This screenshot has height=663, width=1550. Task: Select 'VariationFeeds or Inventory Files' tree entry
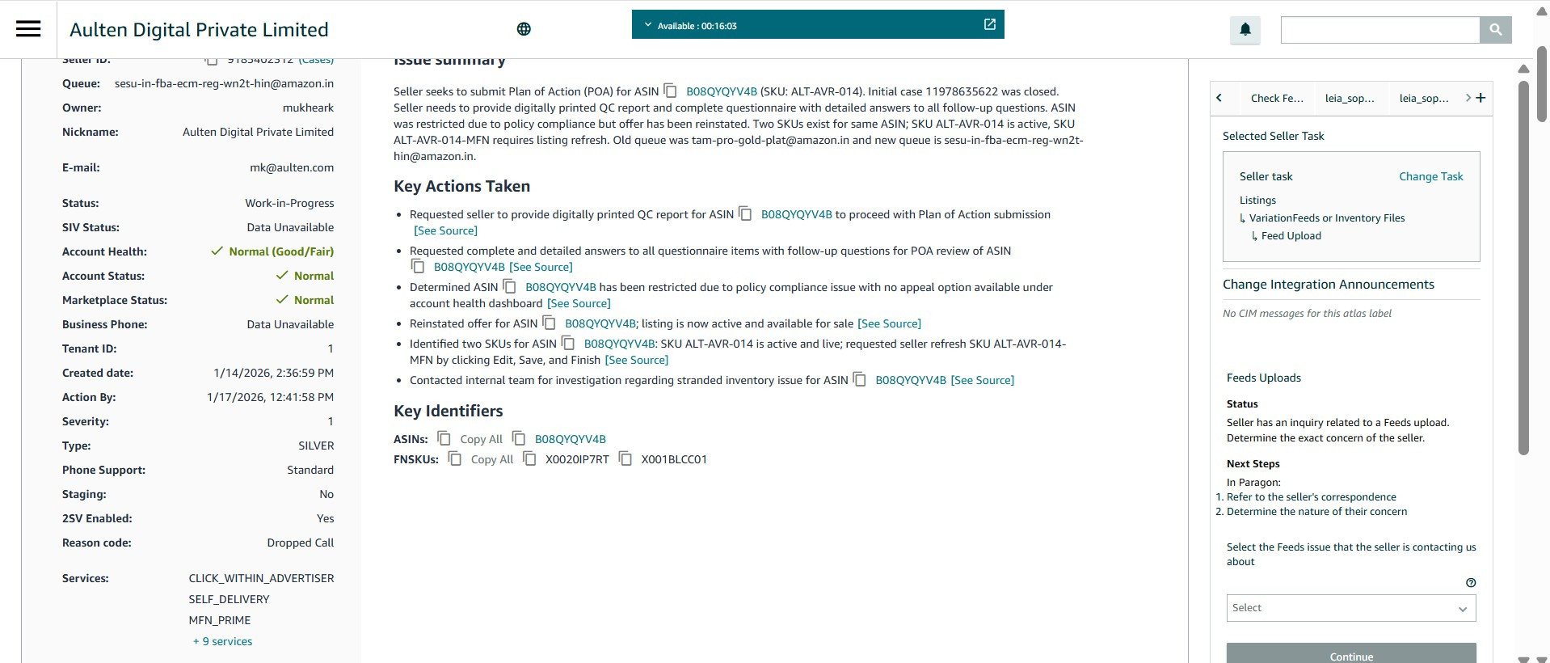(x=1327, y=218)
